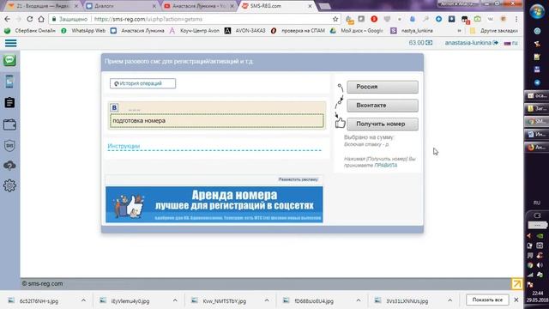Screen dimensions: 549x309
Task: Open the phone icon in the sidebar
Action: coord(9,82)
